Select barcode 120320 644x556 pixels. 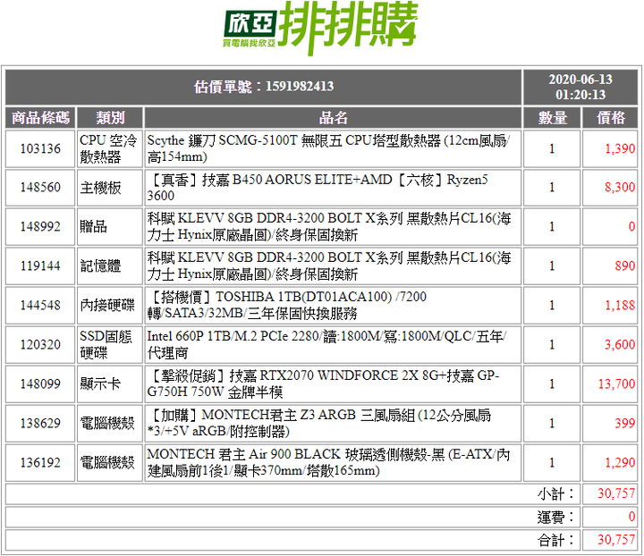pos(40,345)
